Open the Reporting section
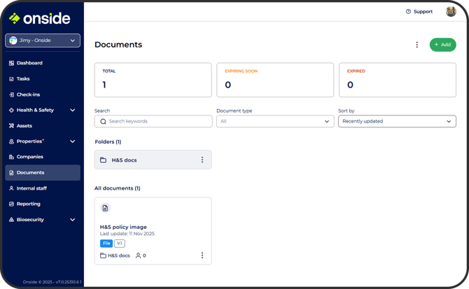 click(29, 204)
